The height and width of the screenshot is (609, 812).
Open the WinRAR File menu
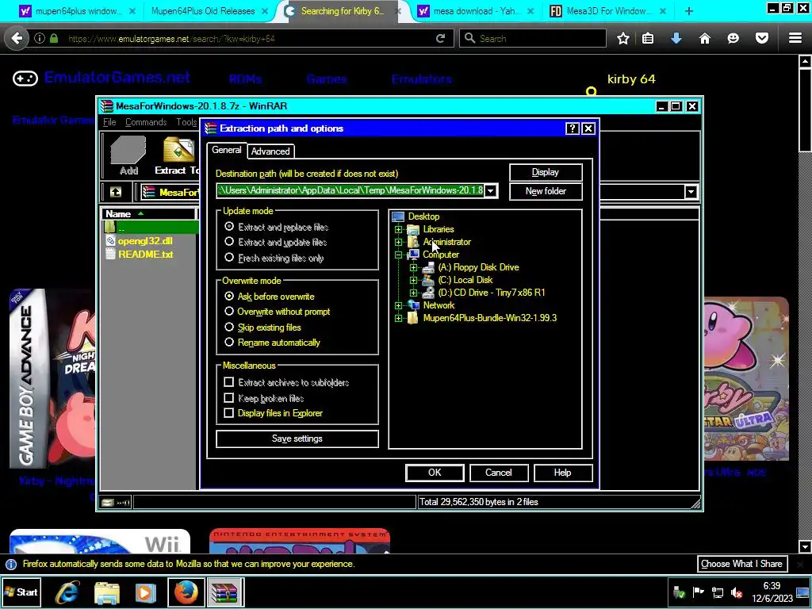point(109,121)
